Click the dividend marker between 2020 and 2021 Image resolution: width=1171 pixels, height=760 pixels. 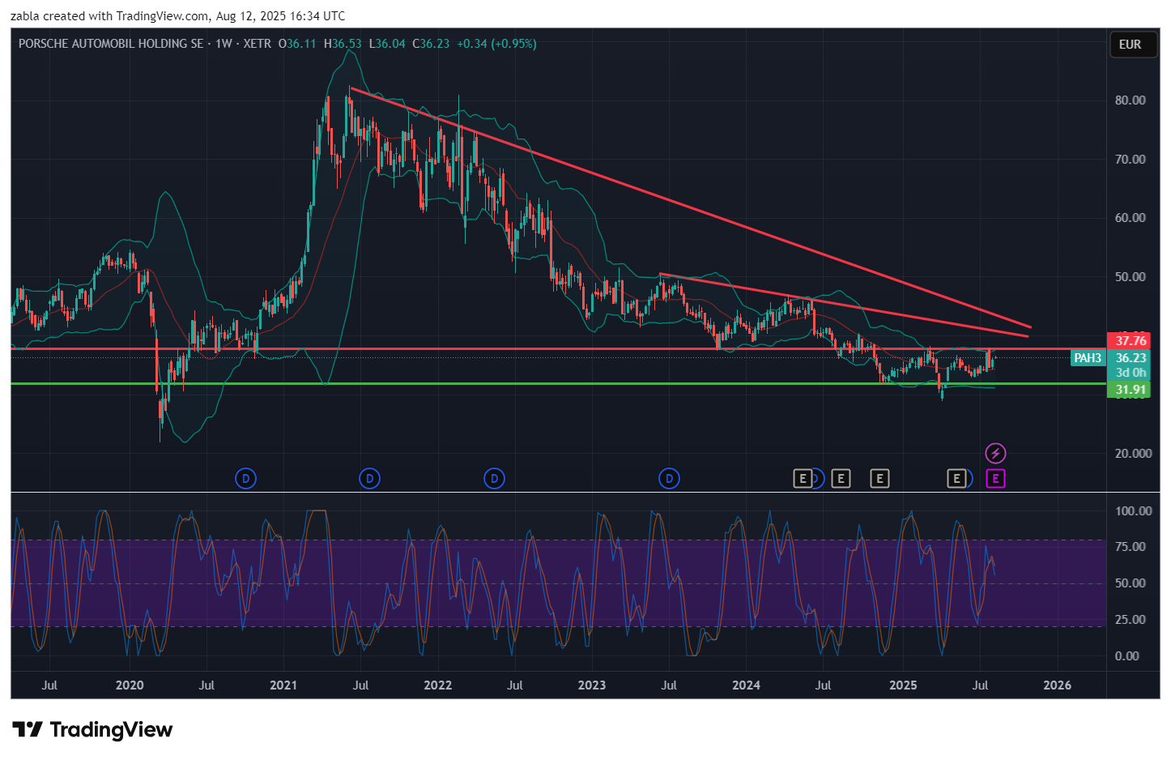point(245,479)
